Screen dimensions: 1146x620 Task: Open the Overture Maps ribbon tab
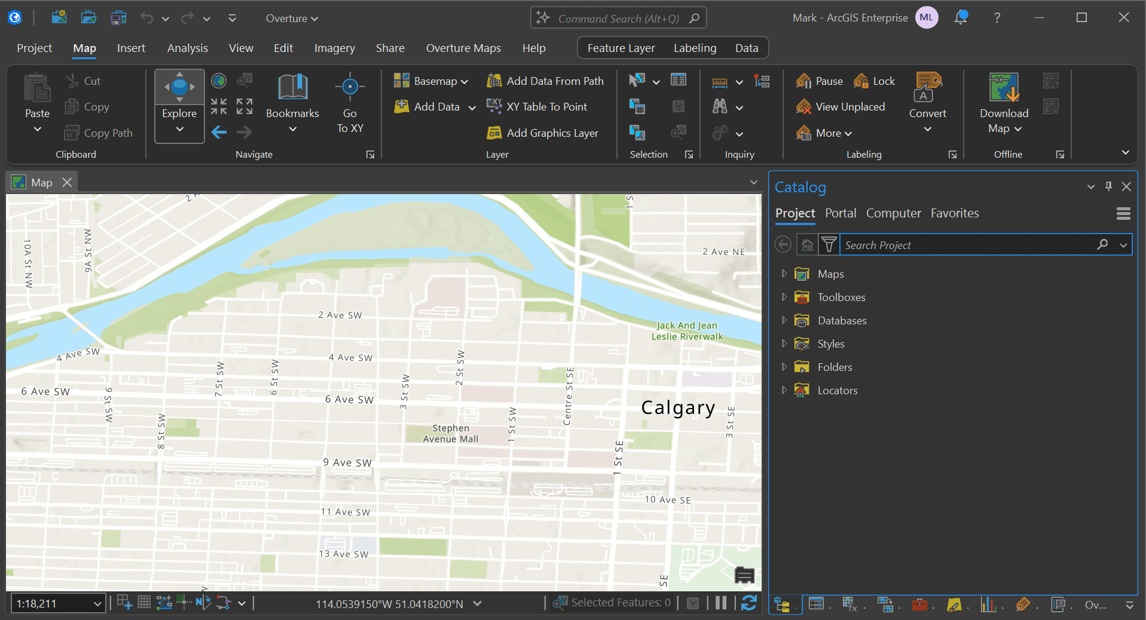coord(463,48)
